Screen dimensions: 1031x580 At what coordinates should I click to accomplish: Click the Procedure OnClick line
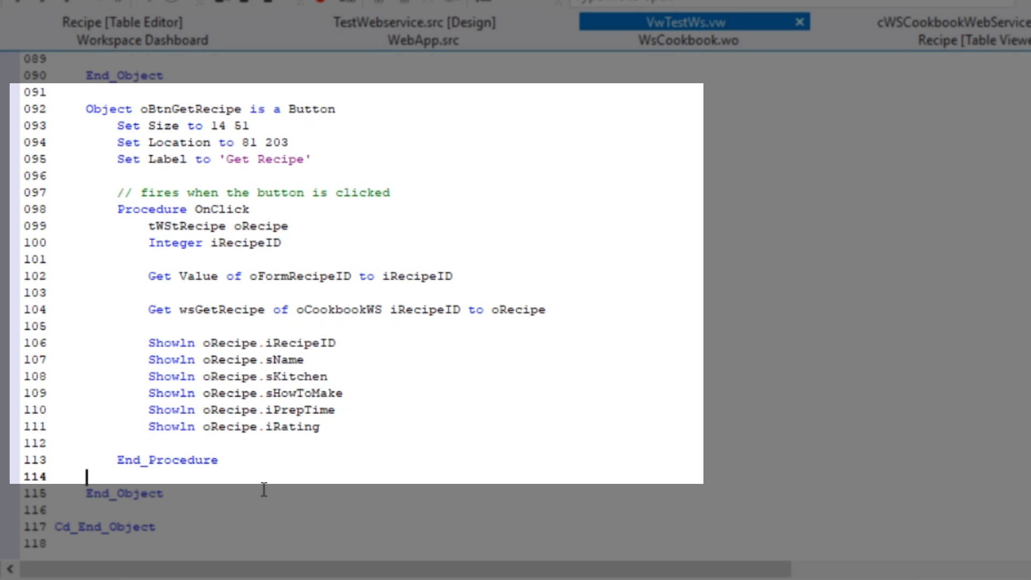[x=183, y=209]
